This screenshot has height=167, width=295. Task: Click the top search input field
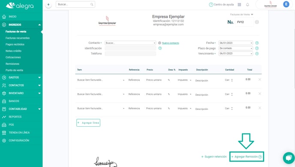pyautogui.click(x=75, y=4)
